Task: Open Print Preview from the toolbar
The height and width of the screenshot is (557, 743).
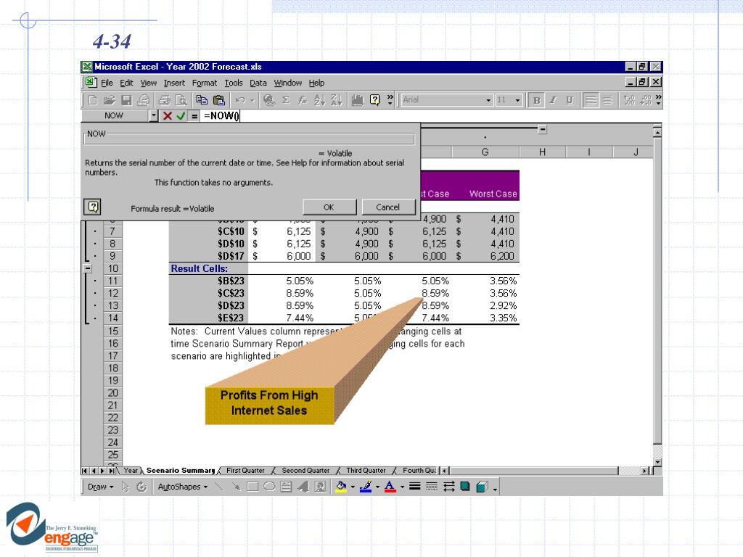Action: click(181, 100)
